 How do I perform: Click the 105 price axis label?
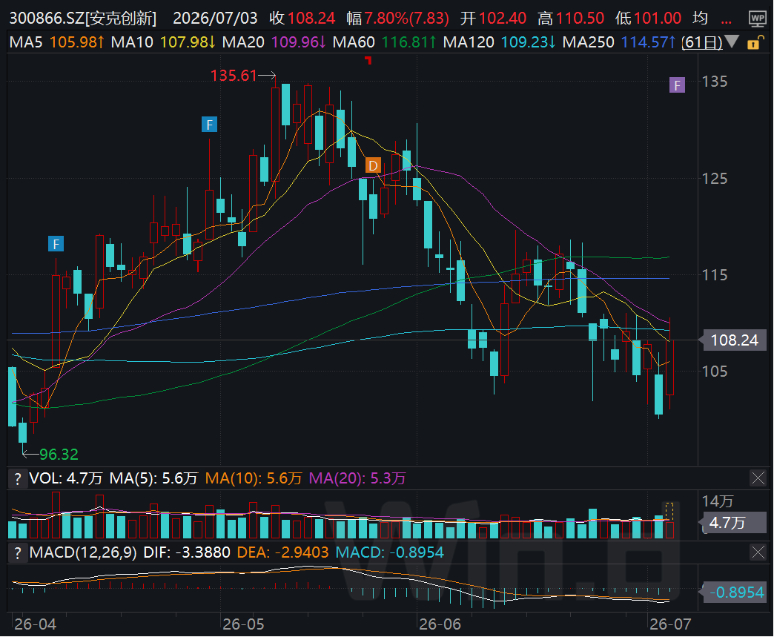[x=715, y=372]
